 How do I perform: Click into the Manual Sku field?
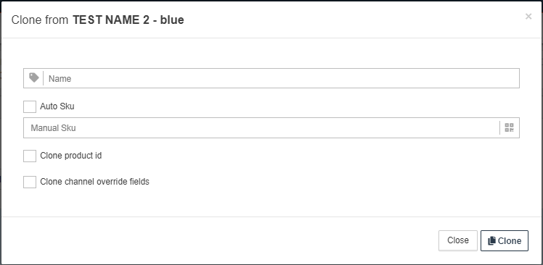(261, 128)
